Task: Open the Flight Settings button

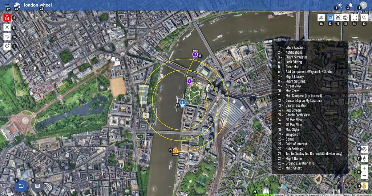Action: point(37,186)
